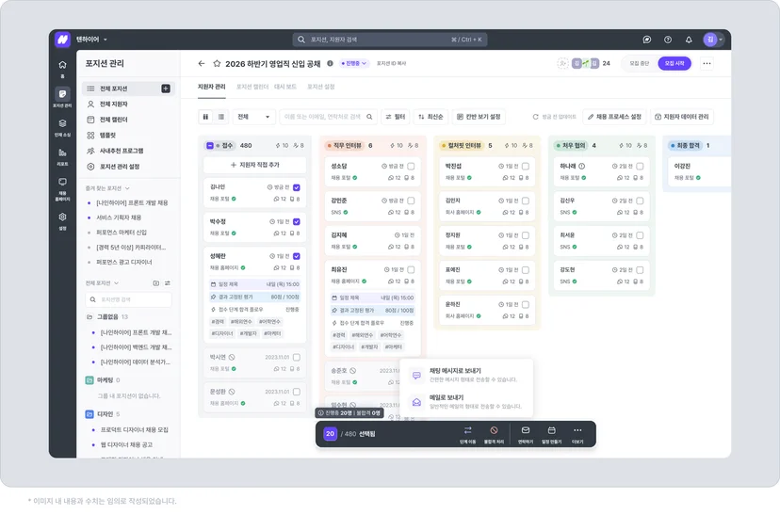Open the 진행중 status dropdown
Viewport: 780px width, 515px height.
[354, 63]
